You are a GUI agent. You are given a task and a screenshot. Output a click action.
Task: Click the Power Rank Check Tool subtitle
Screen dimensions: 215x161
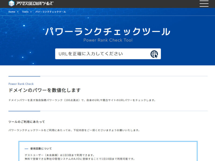[x=108, y=40]
